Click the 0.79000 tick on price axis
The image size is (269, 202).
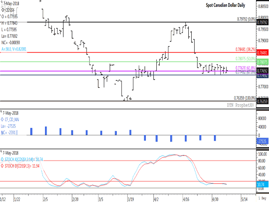pyautogui.click(x=263, y=40)
